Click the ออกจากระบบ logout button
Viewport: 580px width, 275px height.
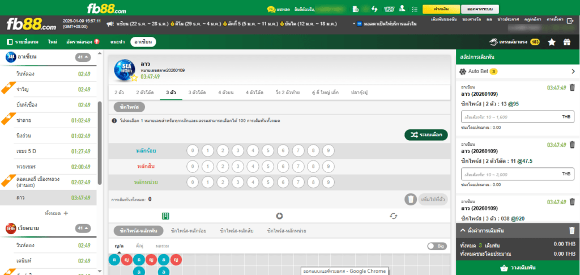(480, 9)
